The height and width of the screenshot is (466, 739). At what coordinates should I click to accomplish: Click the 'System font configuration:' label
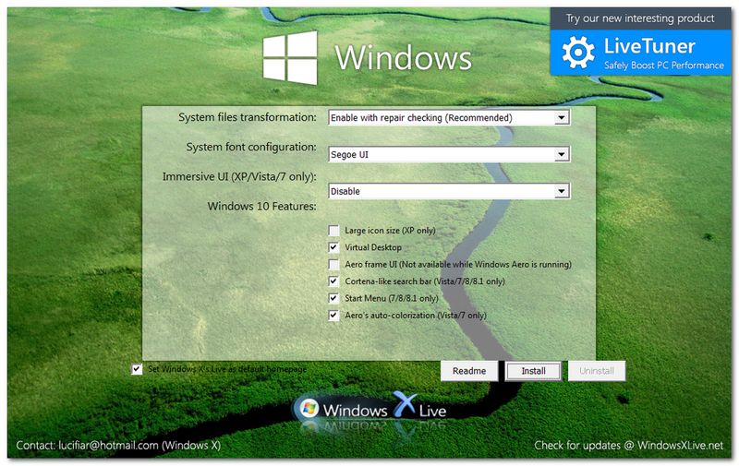pyautogui.click(x=251, y=147)
